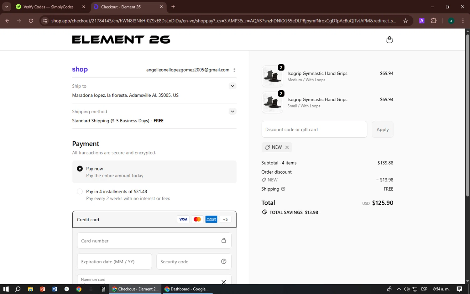The height and width of the screenshot is (294, 470).
Task: Switch to Verify Codes — SimplyCodes tab
Action: tap(49, 7)
